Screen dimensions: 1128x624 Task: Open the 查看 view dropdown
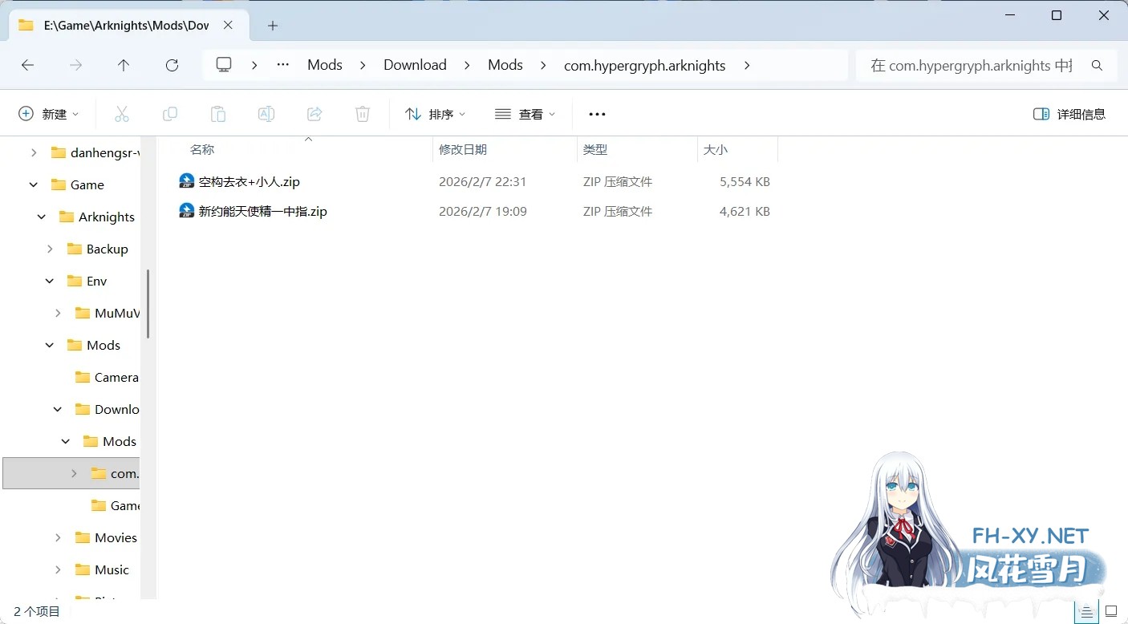pyautogui.click(x=525, y=113)
